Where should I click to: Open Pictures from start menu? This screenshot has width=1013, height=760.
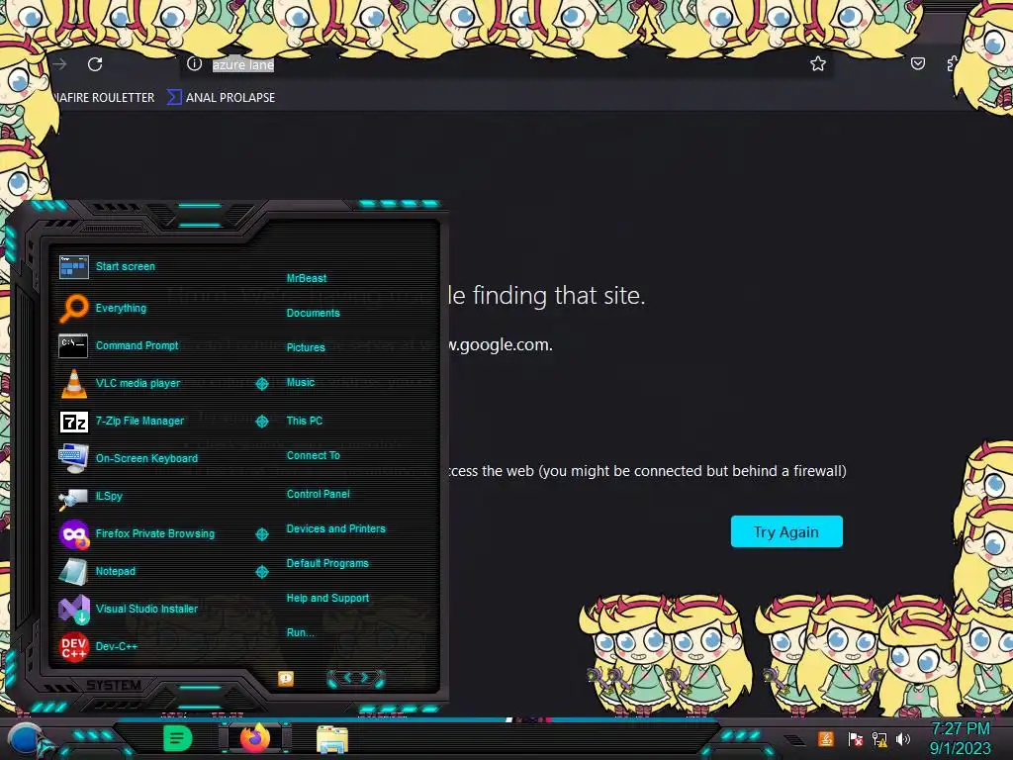click(306, 347)
